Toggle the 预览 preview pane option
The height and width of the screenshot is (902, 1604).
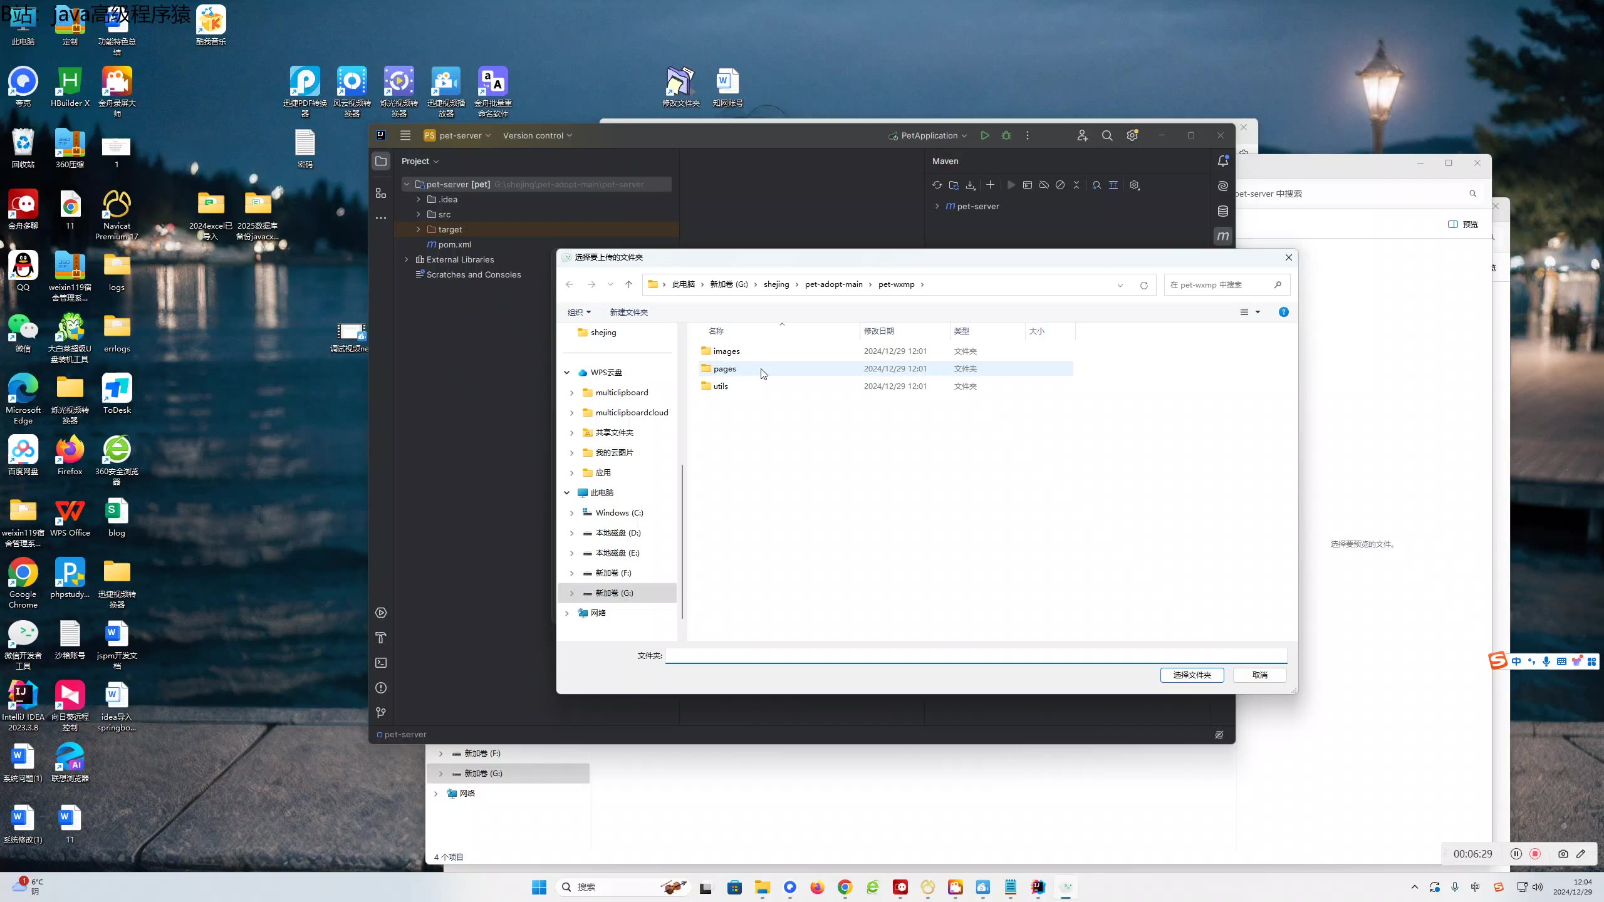[x=1463, y=224]
